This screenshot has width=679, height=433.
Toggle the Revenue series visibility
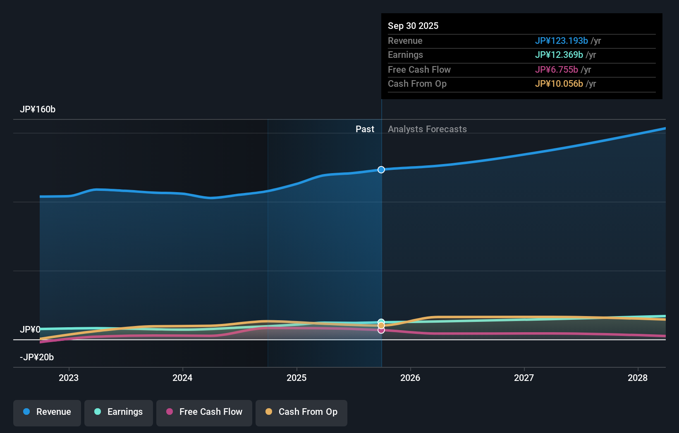(x=47, y=412)
